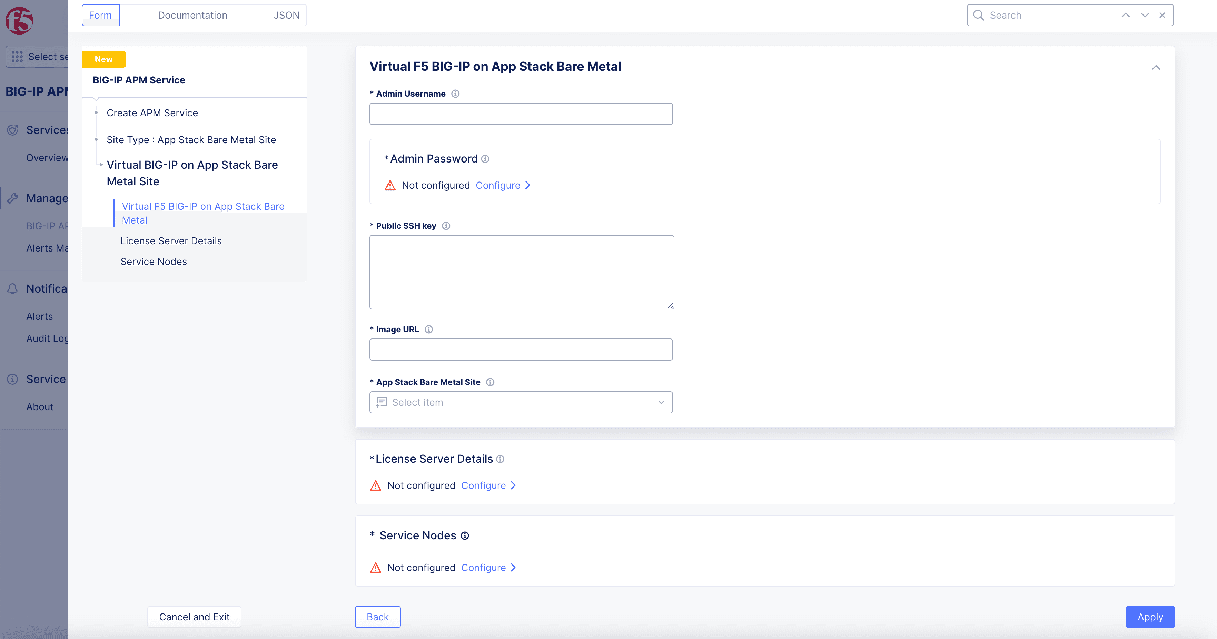Open Alerts Management in the sidebar
Viewport: 1217px width, 639px height.
47,248
